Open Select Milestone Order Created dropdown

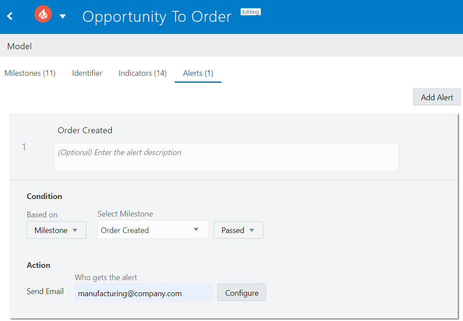click(x=153, y=230)
